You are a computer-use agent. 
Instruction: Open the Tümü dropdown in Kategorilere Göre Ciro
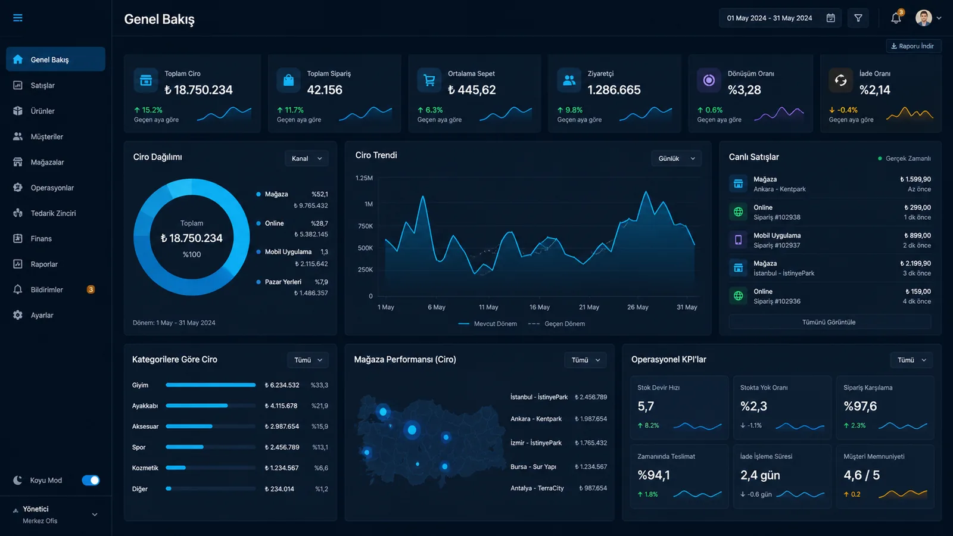point(308,360)
